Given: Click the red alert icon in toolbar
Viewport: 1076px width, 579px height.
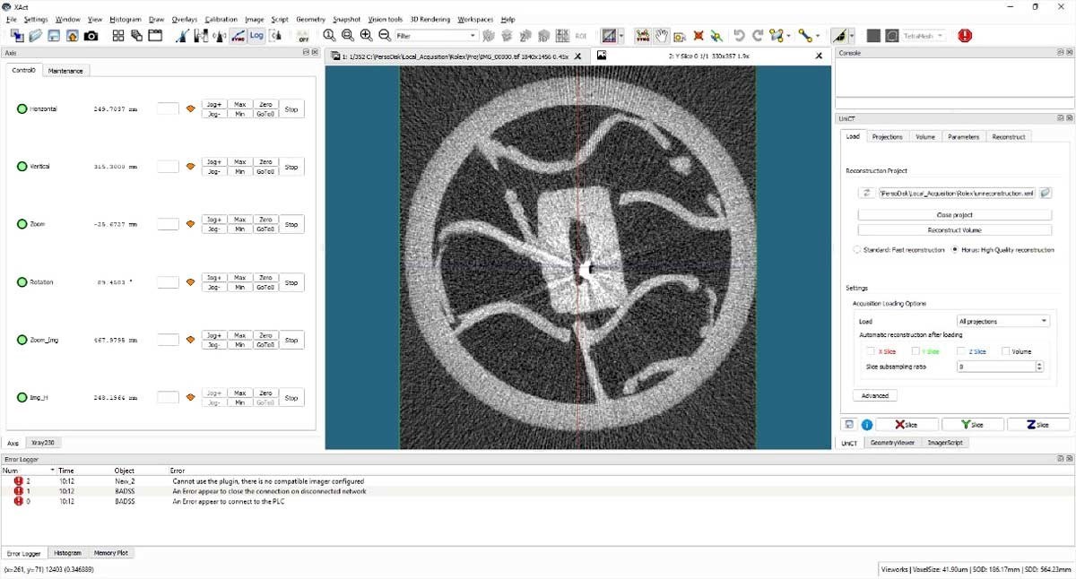Looking at the screenshot, I should click(965, 36).
